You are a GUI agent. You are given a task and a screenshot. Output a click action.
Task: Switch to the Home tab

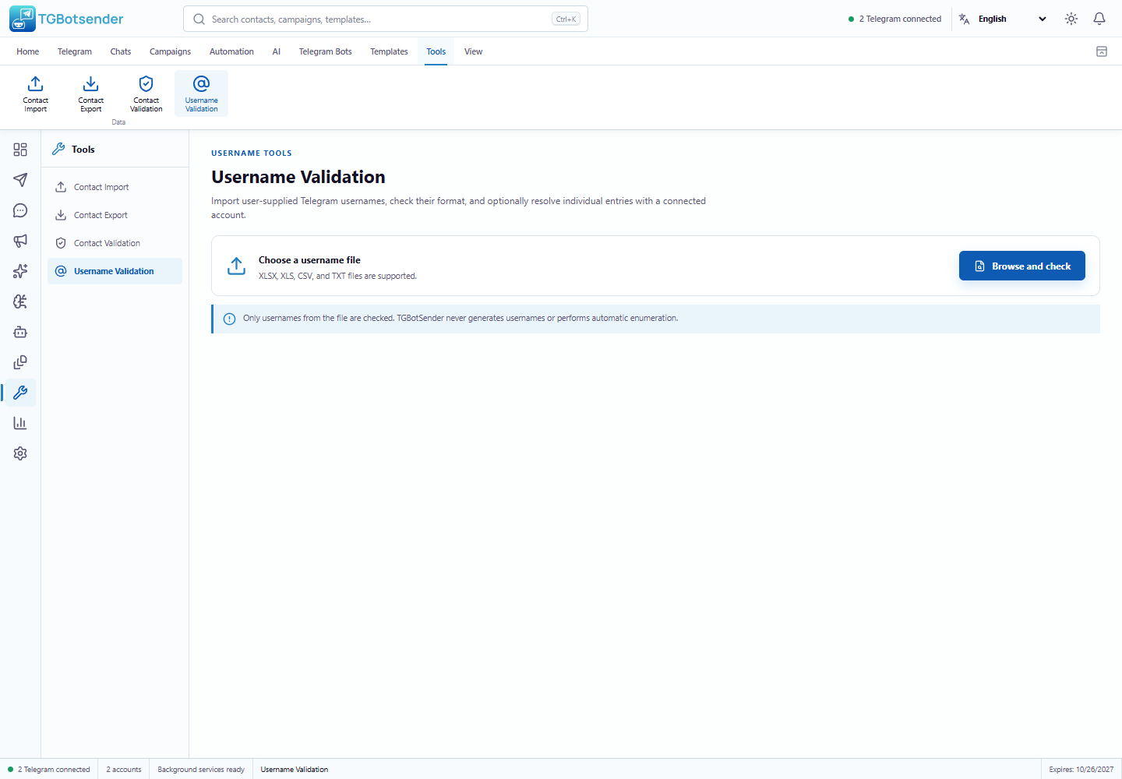(x=27, y=51)
